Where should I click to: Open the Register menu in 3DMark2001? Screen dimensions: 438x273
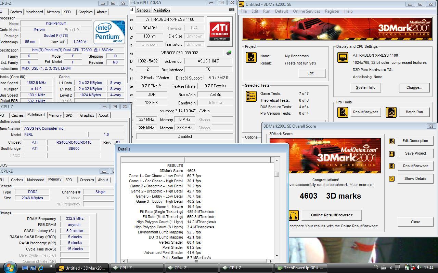tap(332, 11)
